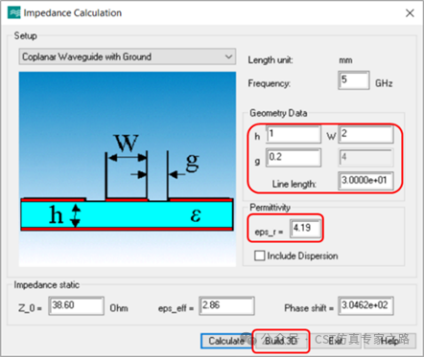Select the Frequency input field
The width and height of the screenshot is (424, 357).
(354, 80)
